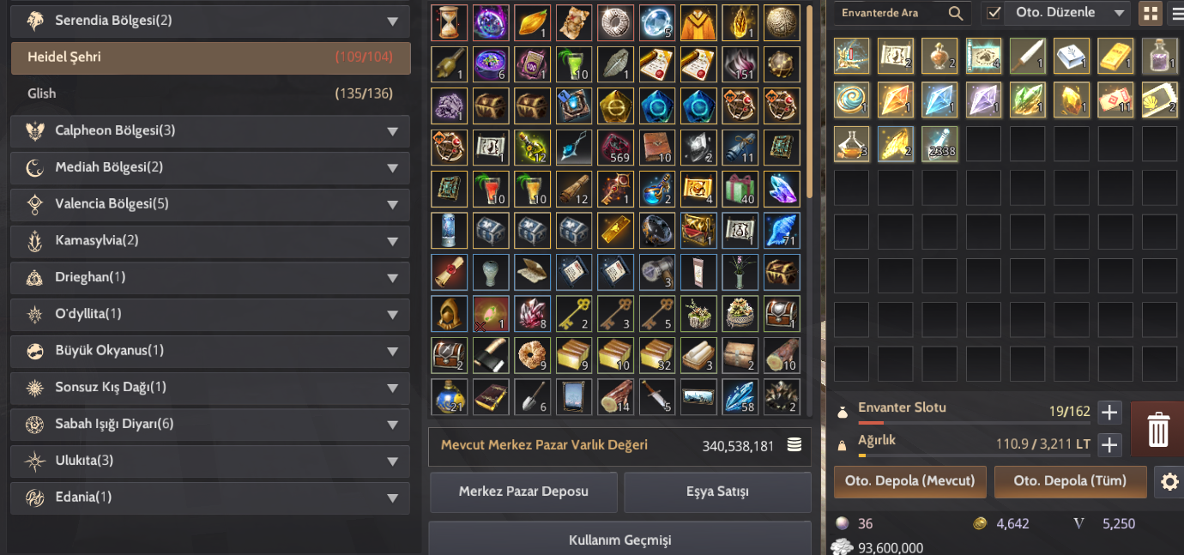This screenshot has height=555, width=1184.
Task: Expand the Calpheon Bölgesi region
Action: tap(210, 131)
